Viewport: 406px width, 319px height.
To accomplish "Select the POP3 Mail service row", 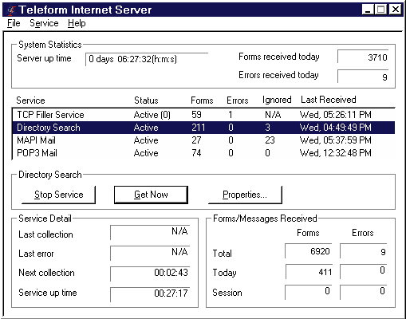I will coord(203,153).
